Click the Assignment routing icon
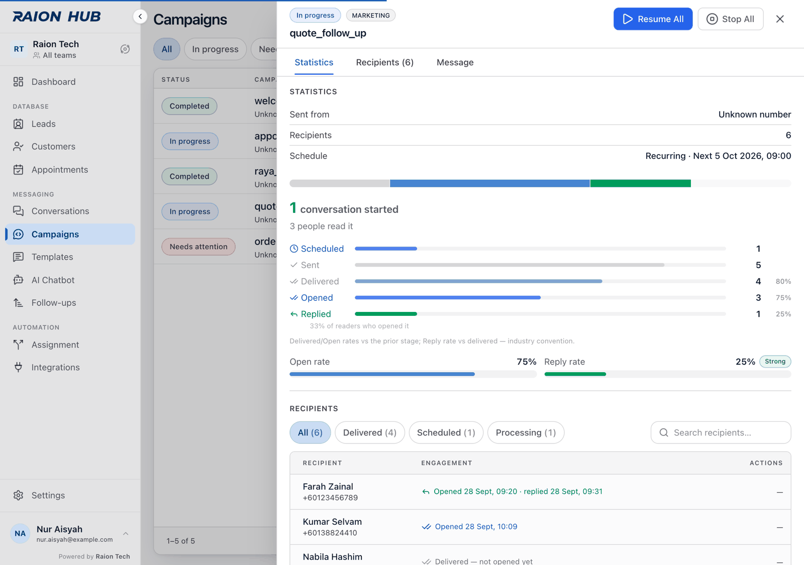The width and height of the screenshot is (804, 565). [19, 345]
